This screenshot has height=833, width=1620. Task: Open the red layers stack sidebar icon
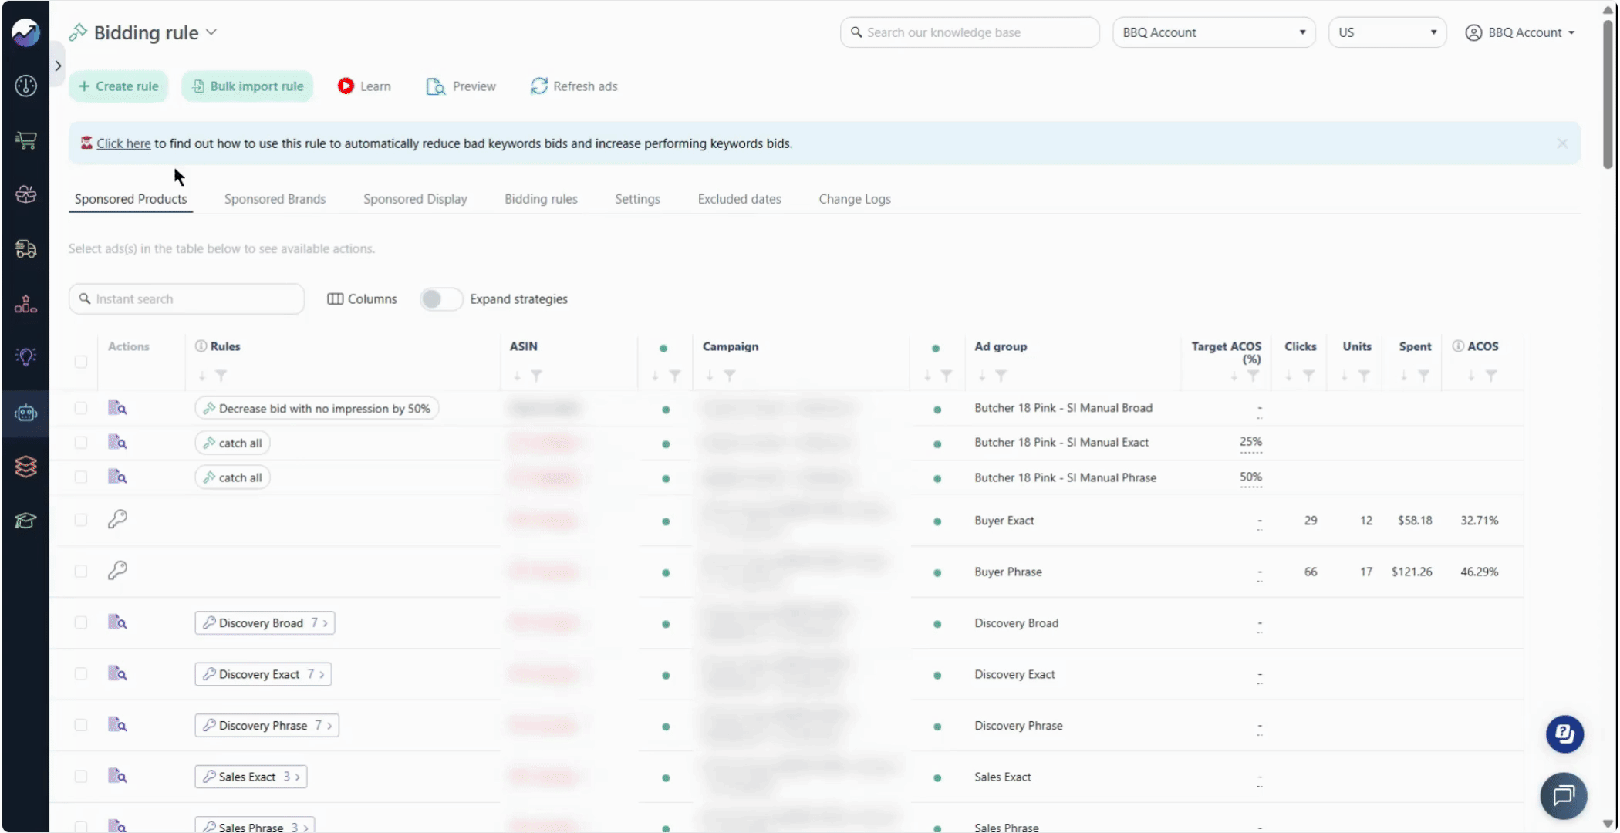(x=25, y=467)
